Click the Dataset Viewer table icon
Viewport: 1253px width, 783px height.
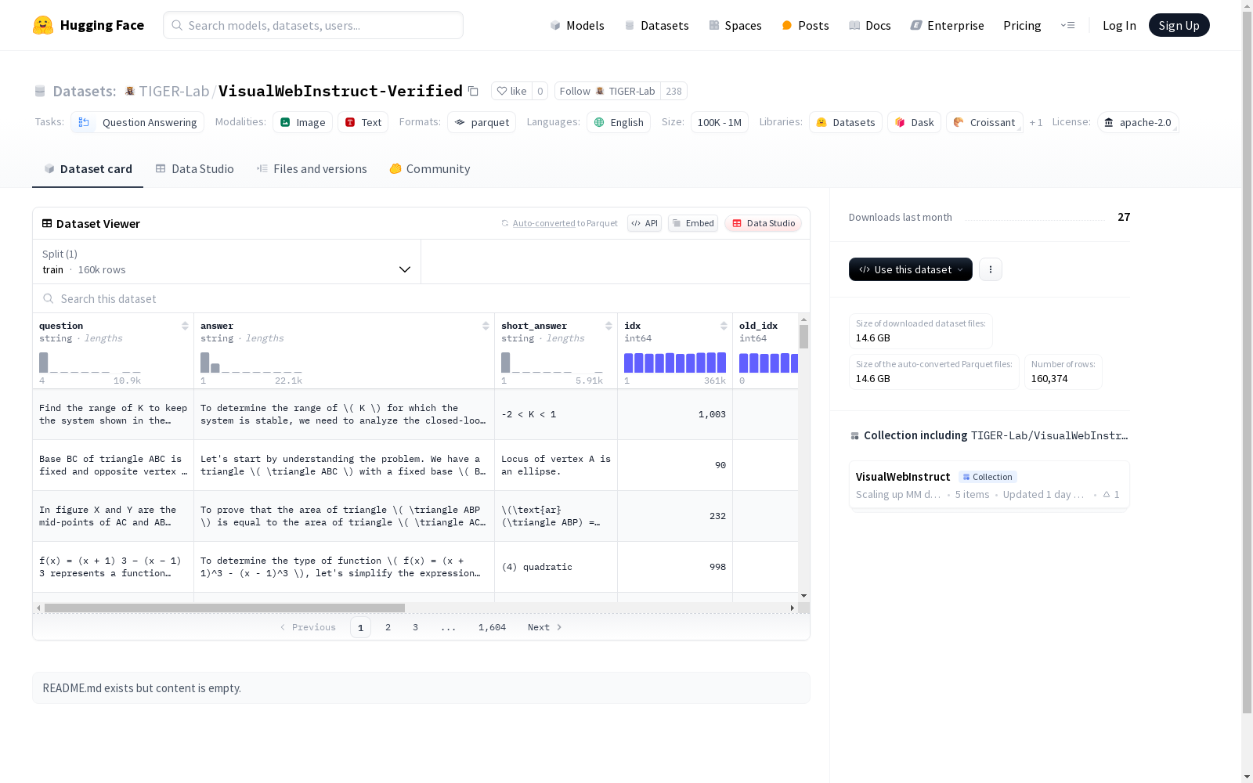click(x=47, y=223)
